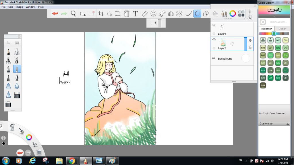Viewport: 294px width, 165px height.
Task: Select the Layer2 thumbnail
Action: [x=223, y=42]
